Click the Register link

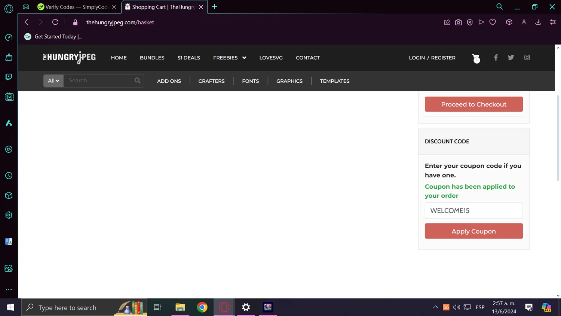[x=443, y=58]
